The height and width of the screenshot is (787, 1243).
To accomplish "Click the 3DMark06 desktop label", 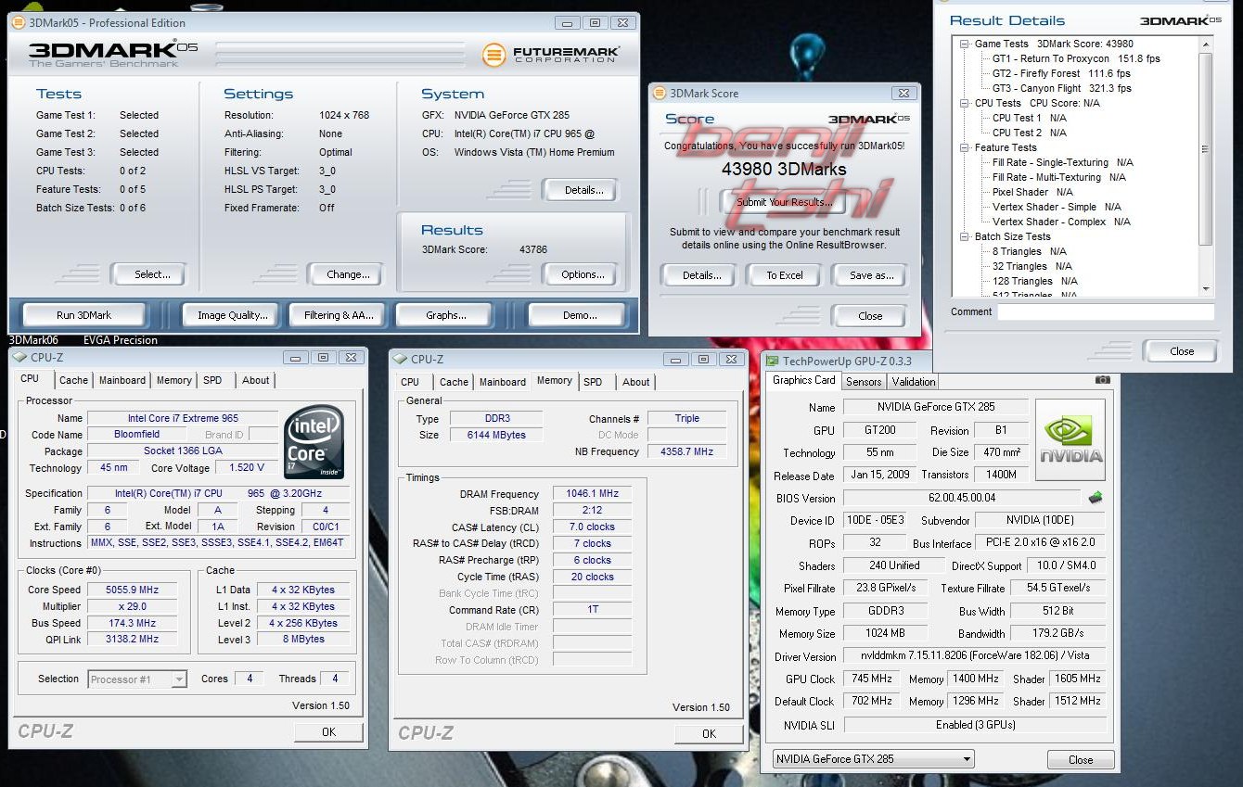I will coord(33,340).
